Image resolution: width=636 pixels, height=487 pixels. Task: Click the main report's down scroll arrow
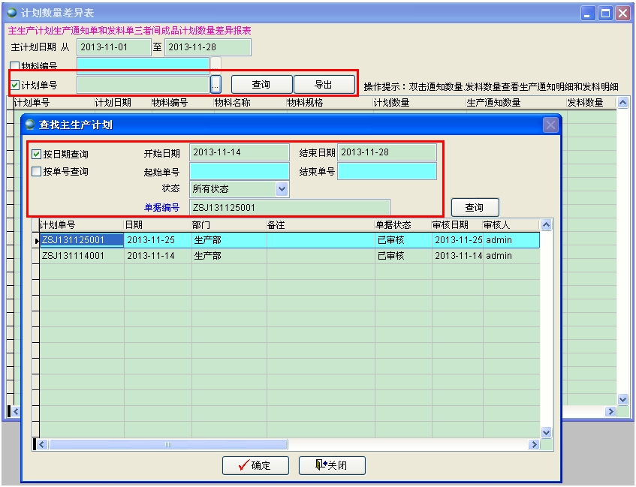tap(622, 398)
